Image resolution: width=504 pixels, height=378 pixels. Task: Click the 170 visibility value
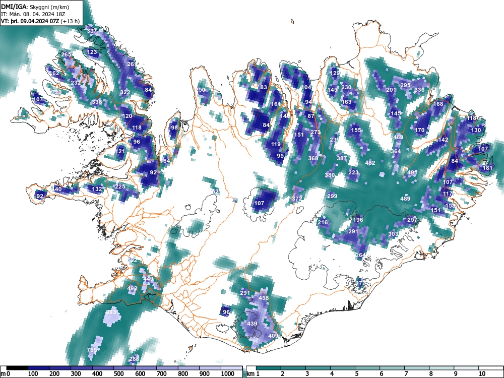pyautogui.click(x=419, y=130)
